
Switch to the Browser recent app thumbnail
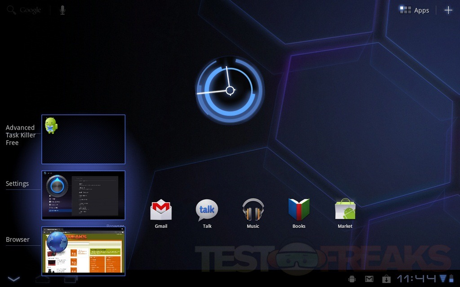84,251
